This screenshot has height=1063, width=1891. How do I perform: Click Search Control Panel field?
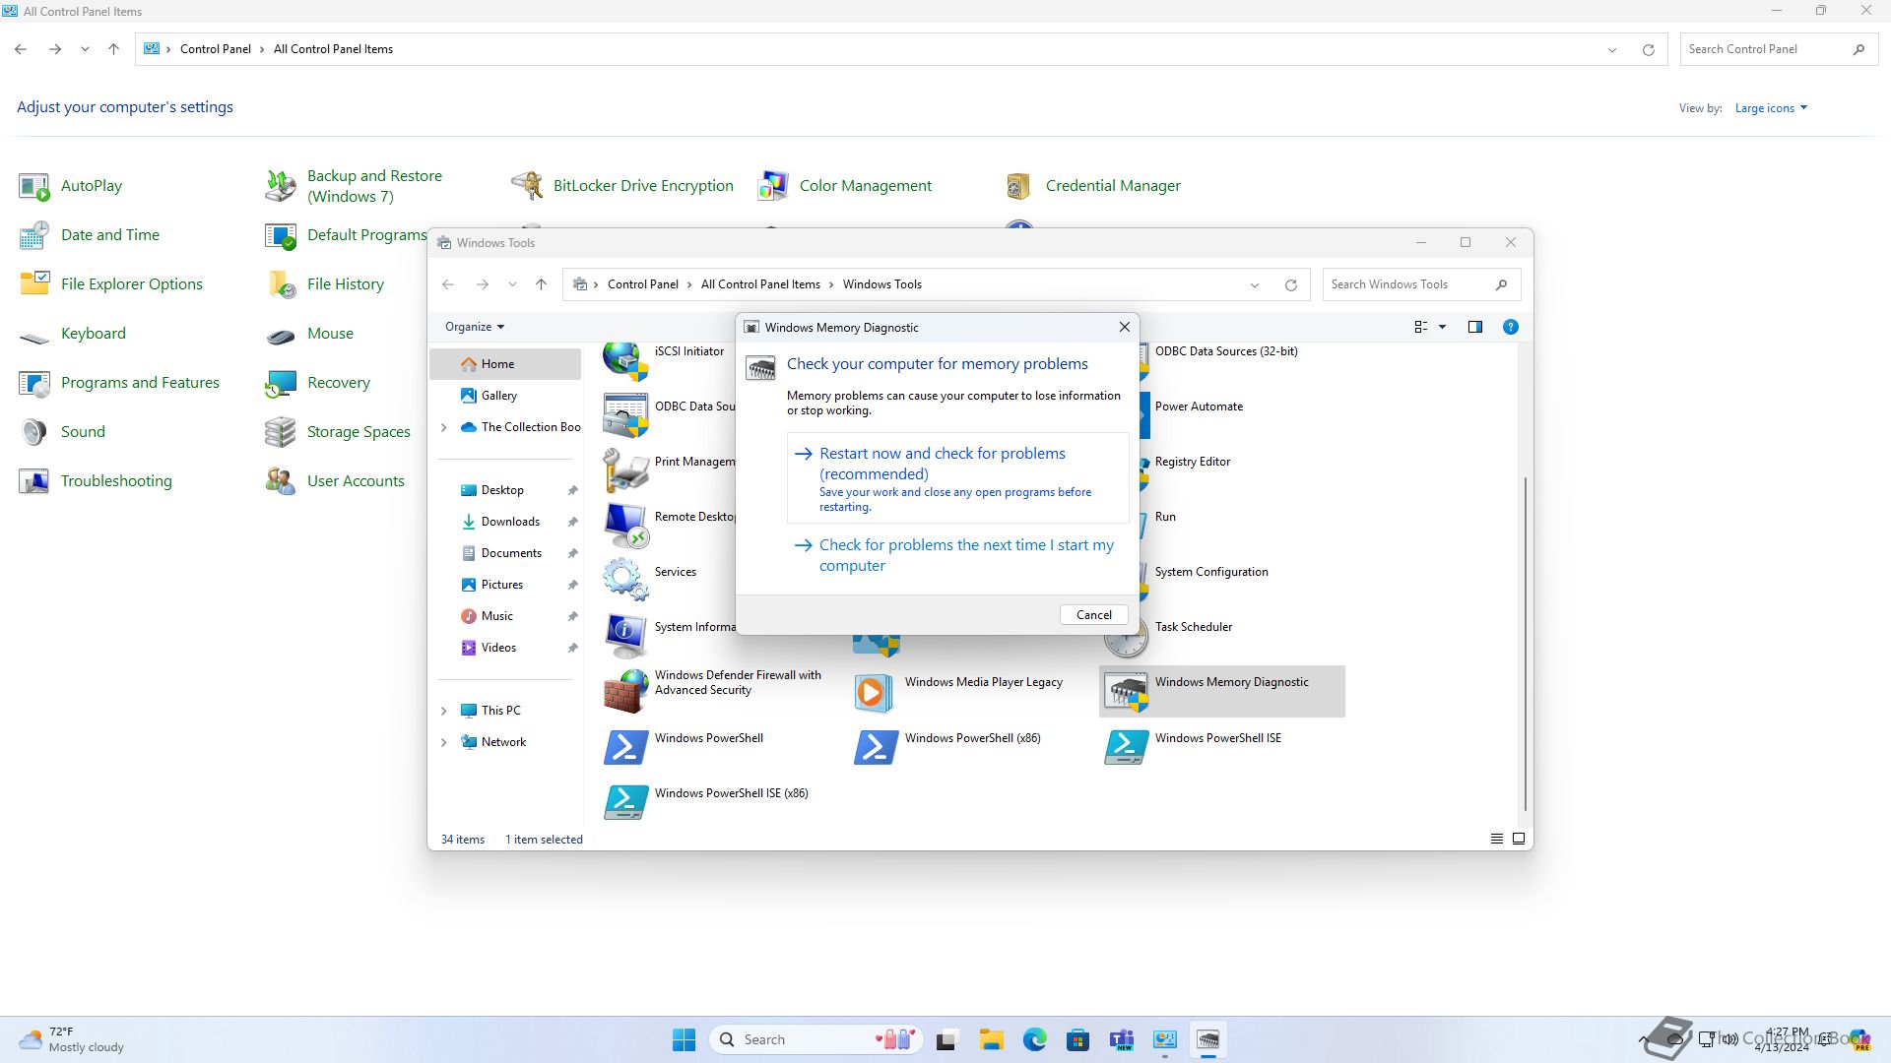(1779, 49)
